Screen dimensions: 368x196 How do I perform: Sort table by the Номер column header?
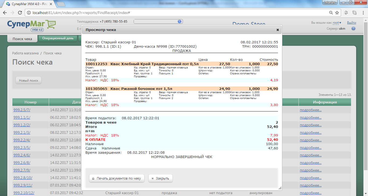pyautogui.click(x=30, y=102)
